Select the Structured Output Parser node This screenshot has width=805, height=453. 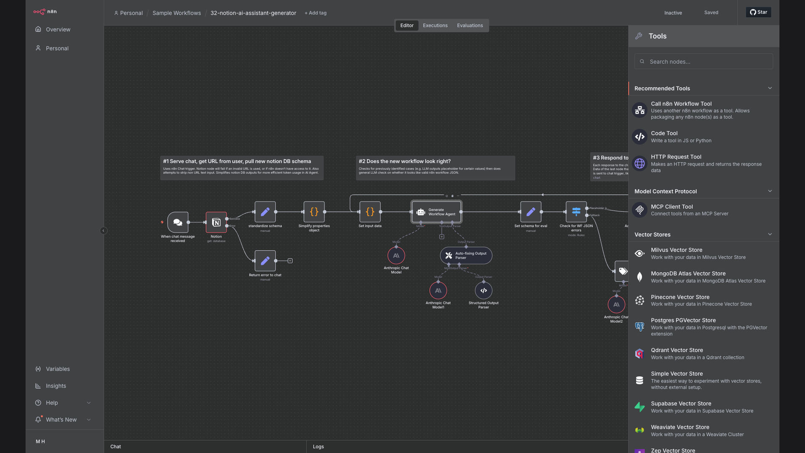pyautogui.click(x=483, y=291)
